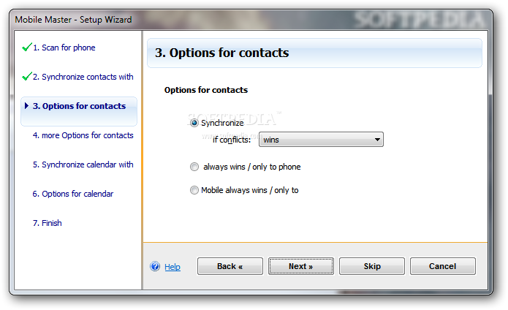The width and height of the screenshot is (508, 310).
Task: Choose 'always wins / only to phone' option
Action: pos(194,167)
